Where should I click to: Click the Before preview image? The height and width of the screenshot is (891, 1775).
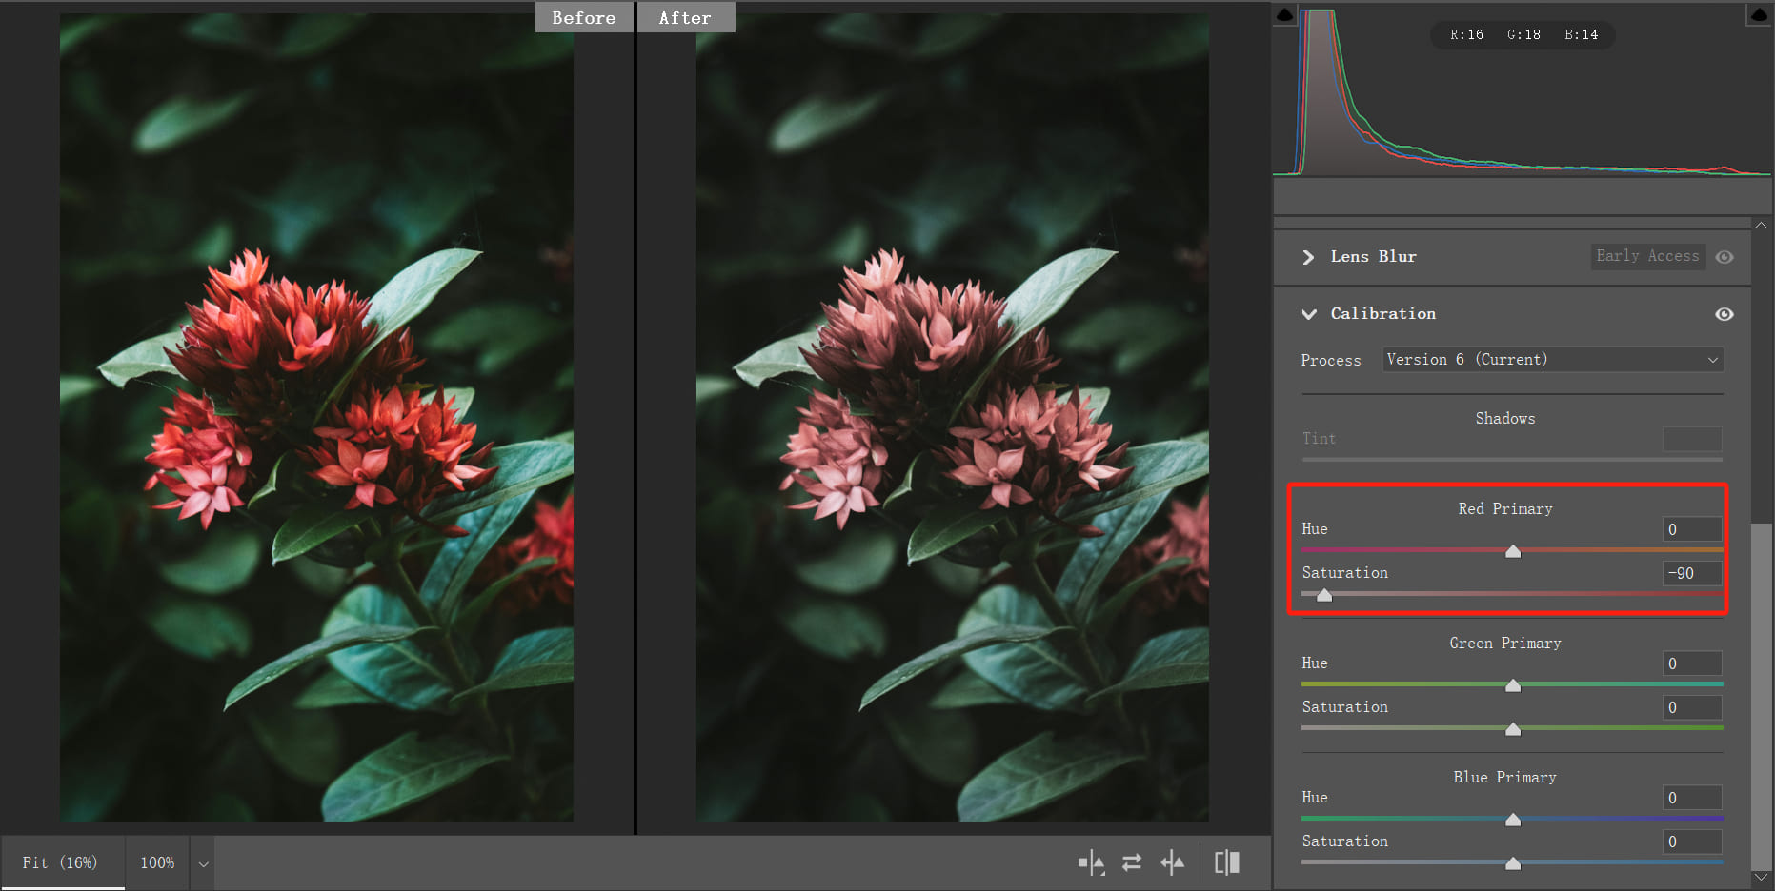coord(316,418)
